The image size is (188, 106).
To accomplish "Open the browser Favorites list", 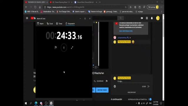I will click(x=130, y=7).
